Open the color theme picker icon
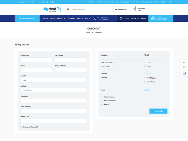The image size is (188, 141). 184,74
